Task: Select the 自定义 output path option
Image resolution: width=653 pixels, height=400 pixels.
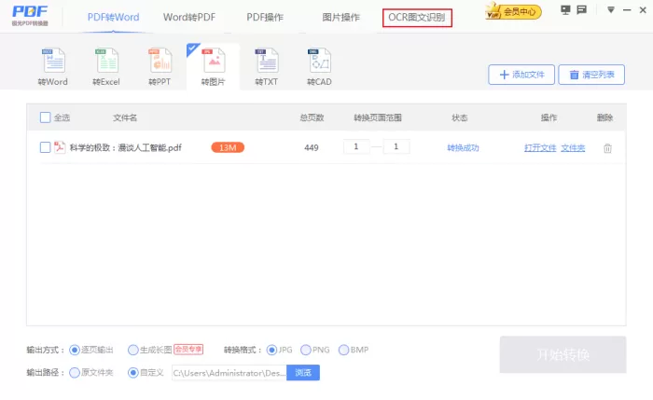Action: tap(133, 373)
